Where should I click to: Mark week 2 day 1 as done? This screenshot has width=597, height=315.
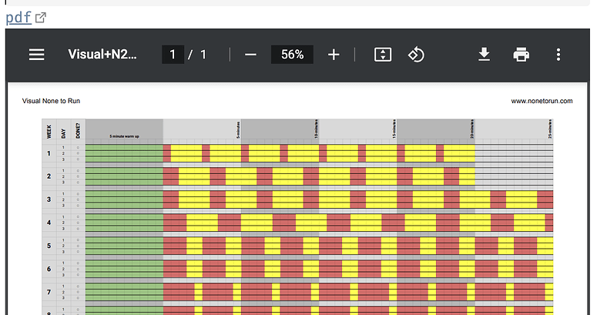(x=77, y=170)
